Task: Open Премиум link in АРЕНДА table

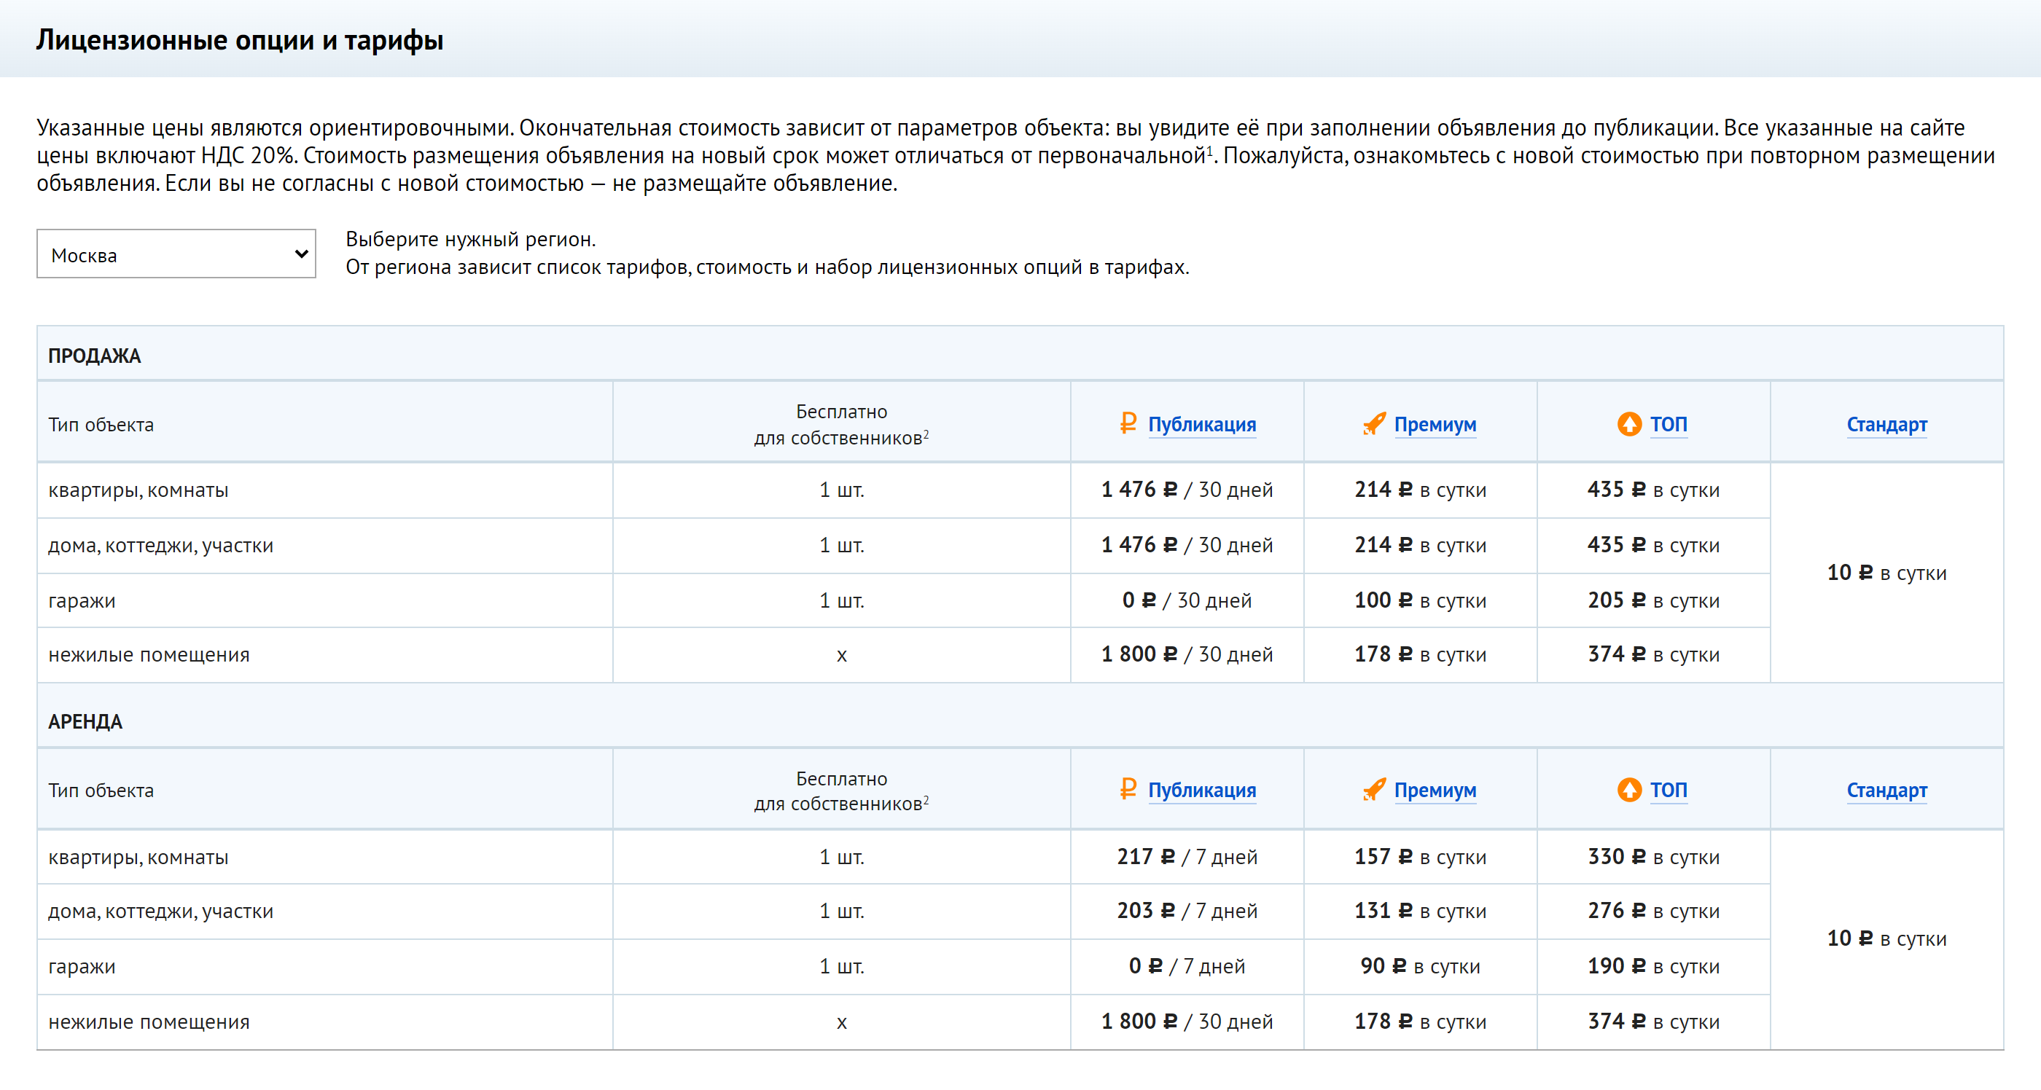Action: pyautogui.click(x=1435, y=791)
